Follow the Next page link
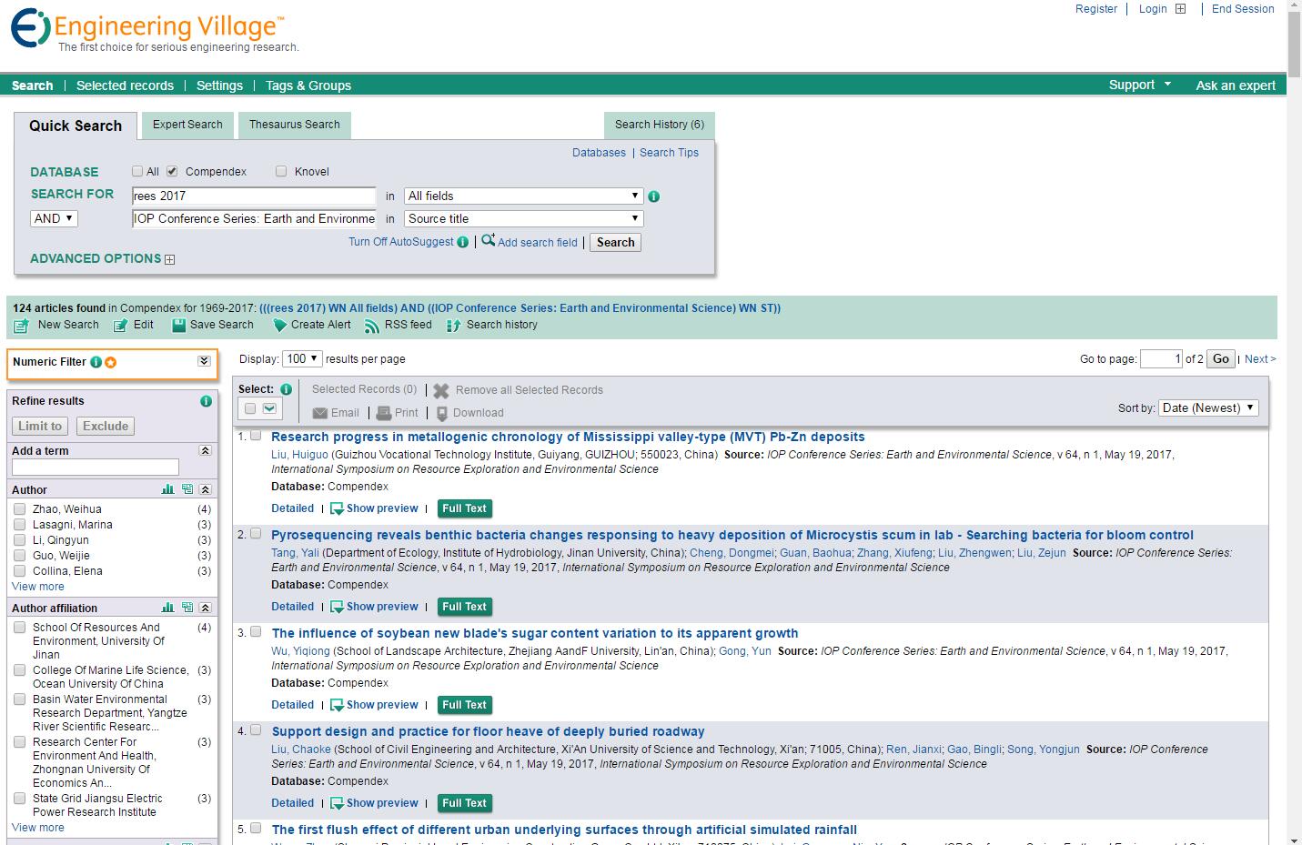This screenshot has width=1302, height=845. pos(1260,359)
